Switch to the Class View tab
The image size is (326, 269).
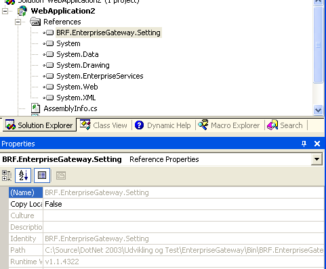point(104,125)
